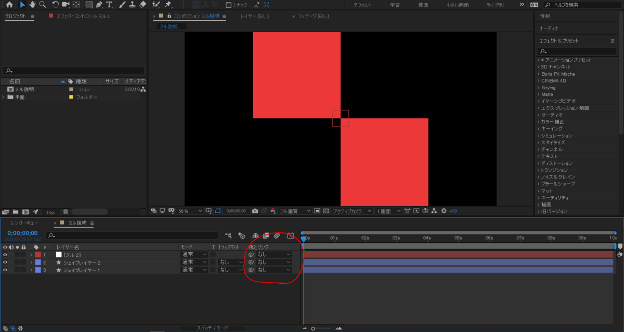Expand the 平面 folder in Project panel
The height and width of the screenshot is (332, 624).
pyautogui.click(x=4, y=97)
